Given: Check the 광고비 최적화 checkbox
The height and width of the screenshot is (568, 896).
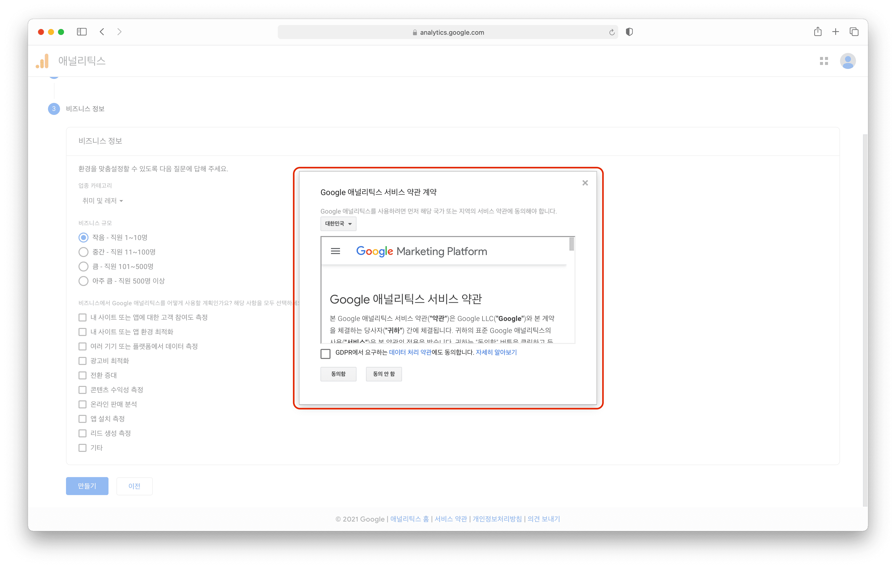Looking at the screenshot, I should pyautogui.click(x=82, y=361).
